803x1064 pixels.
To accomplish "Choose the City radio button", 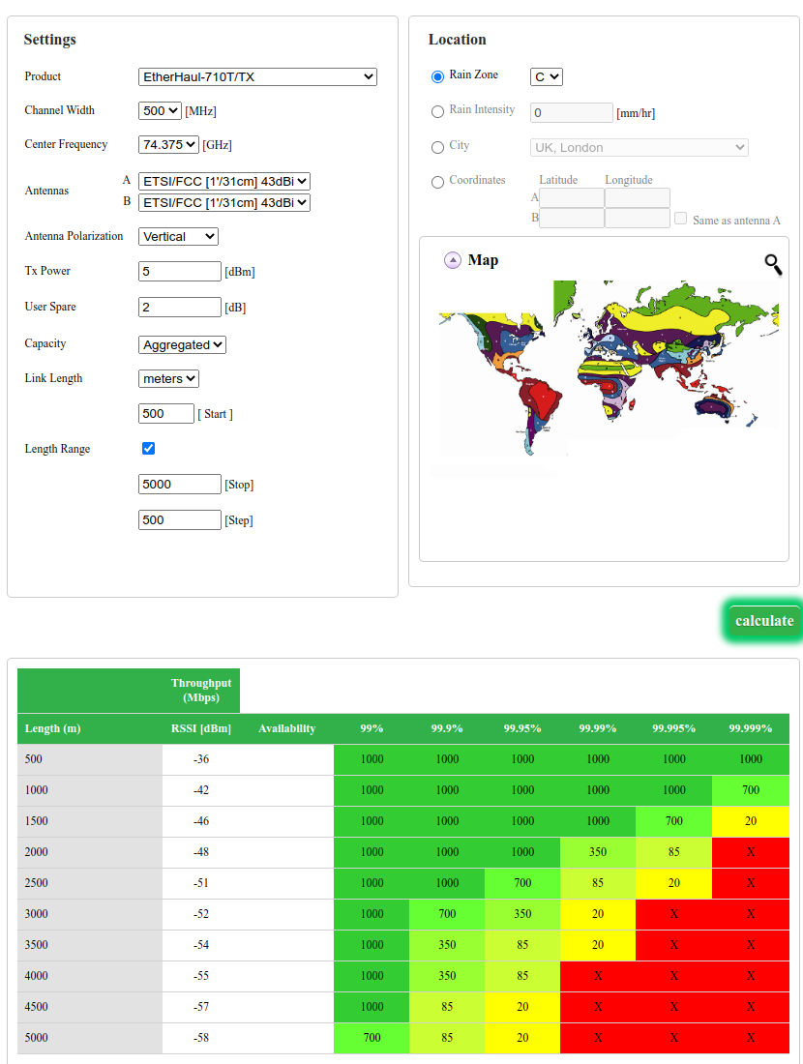I will (x=438, y=147).
